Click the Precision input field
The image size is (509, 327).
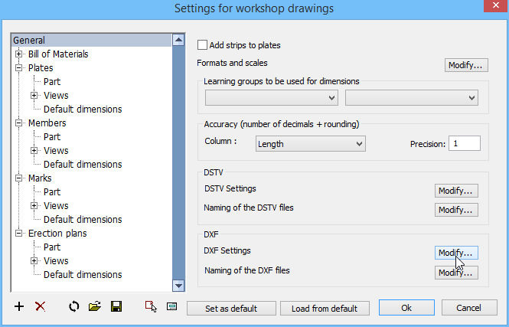click(465, 143)
